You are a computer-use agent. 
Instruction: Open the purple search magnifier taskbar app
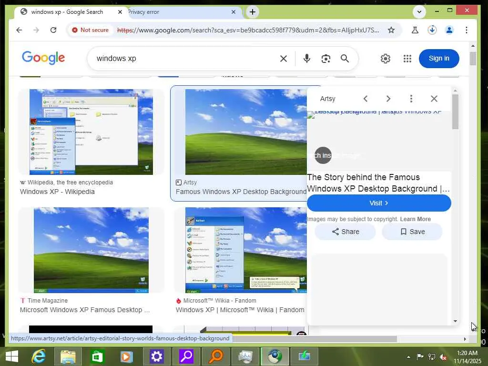tap(186, 356)
